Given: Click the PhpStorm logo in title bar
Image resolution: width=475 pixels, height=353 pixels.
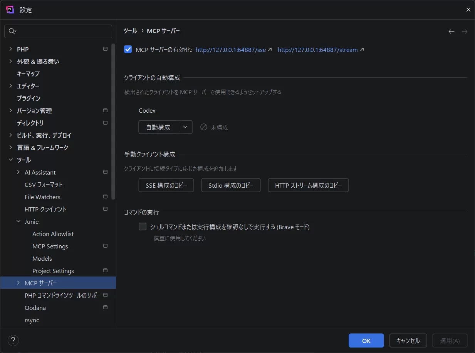Looking at the screenshot, I should (10, 10).
